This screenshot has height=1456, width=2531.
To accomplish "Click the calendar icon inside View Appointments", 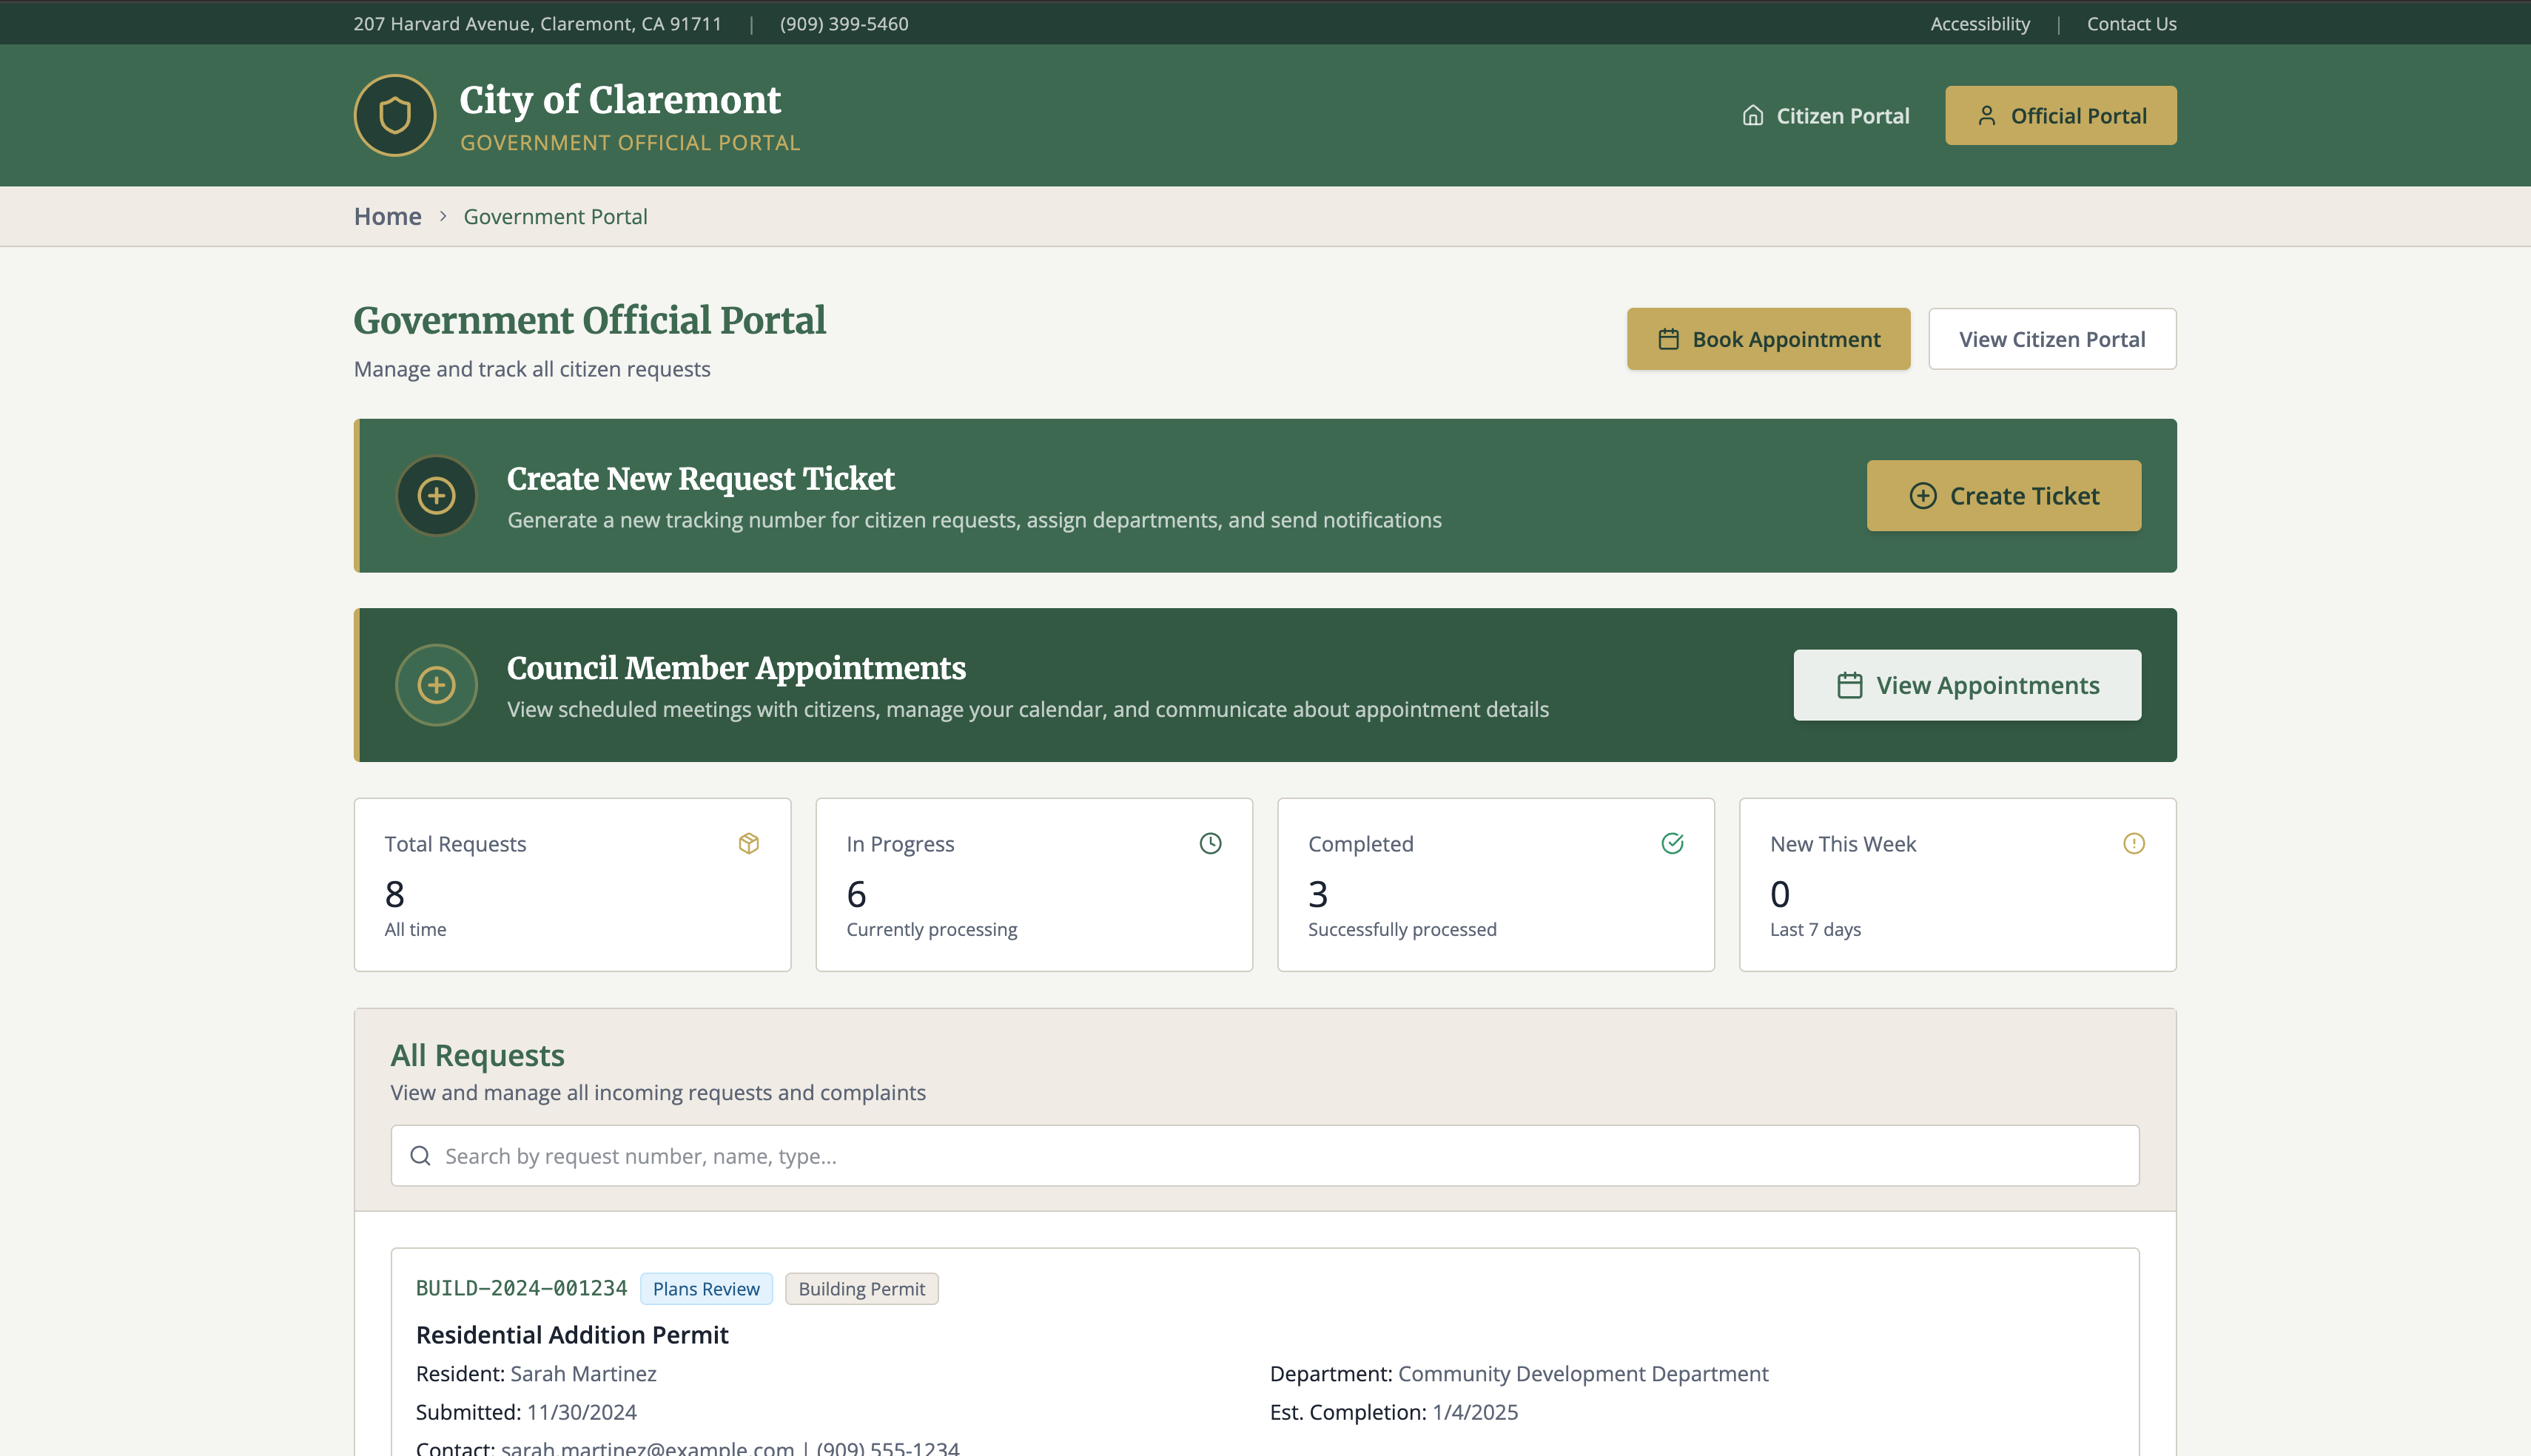I will pyautogui.click(x=1849, y=685).
